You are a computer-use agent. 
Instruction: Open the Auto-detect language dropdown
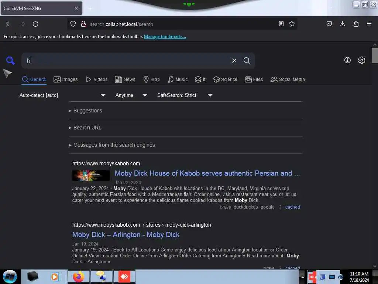tap(62, 95)
